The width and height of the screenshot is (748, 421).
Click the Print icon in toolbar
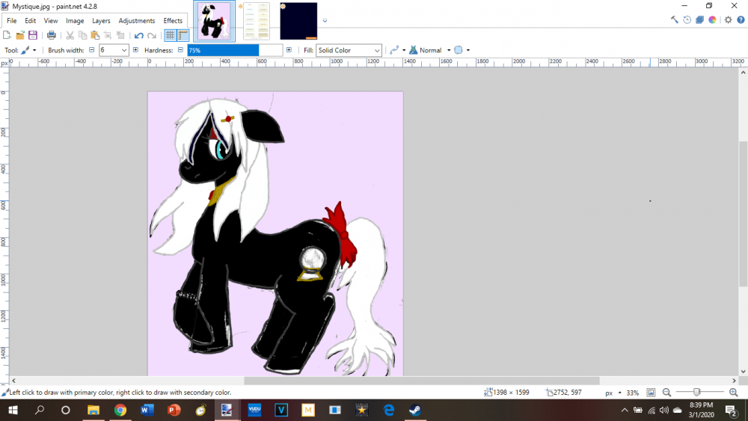pos(52,35)
